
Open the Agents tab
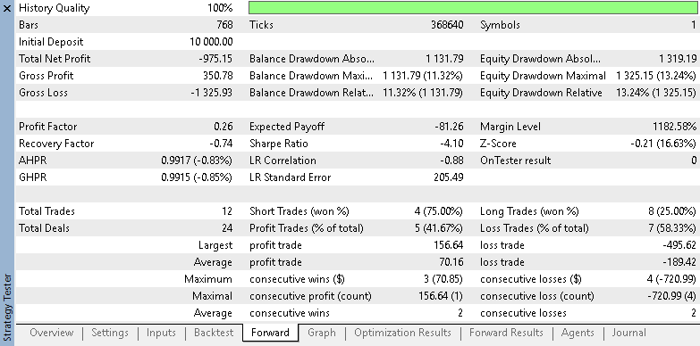(578, 333)
